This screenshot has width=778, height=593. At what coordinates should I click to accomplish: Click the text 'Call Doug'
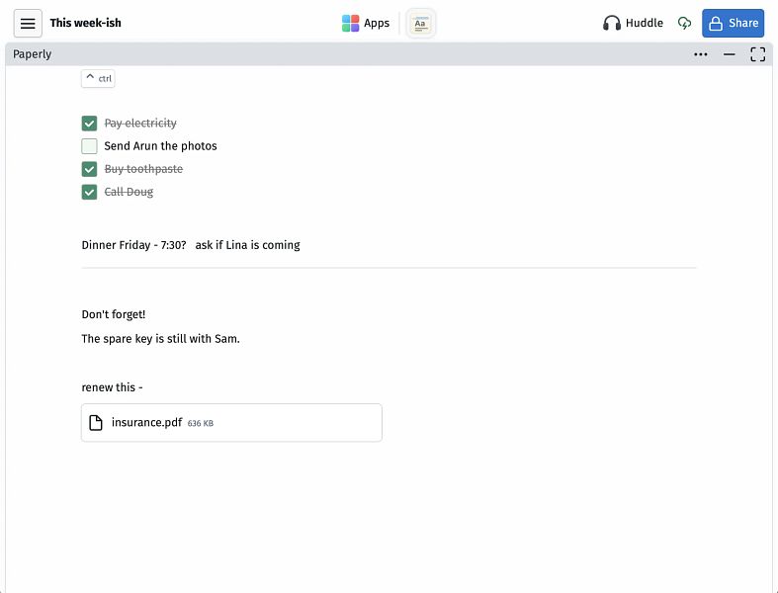[x=129, y=192]
